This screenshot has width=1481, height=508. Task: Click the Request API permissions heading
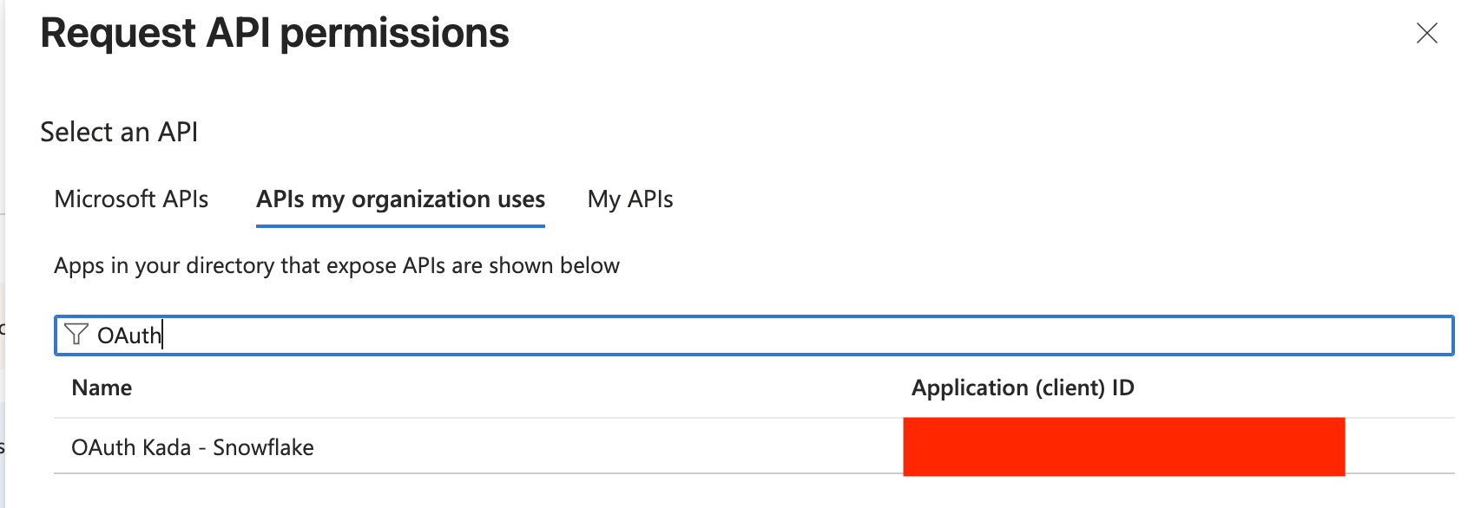[x=274, y=34]
